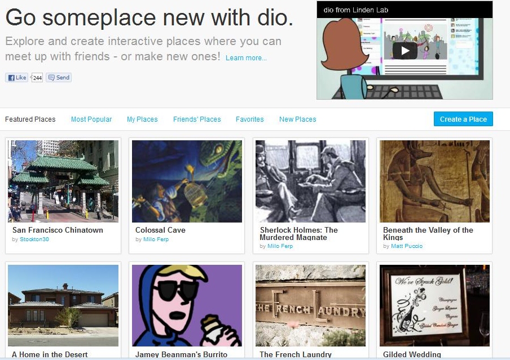Click the Facebook Send button
Screen dimensions: 510x360
(59, 78)
